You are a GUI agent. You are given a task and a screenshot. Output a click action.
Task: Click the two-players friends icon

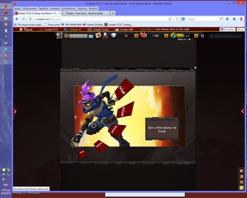point(105,36)
